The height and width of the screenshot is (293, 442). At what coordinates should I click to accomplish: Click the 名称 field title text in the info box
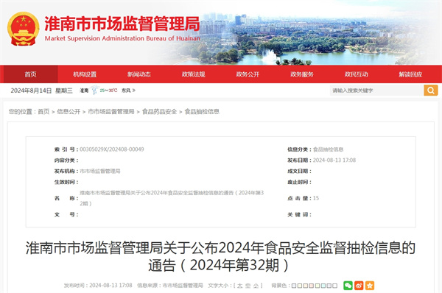point(172,198)
